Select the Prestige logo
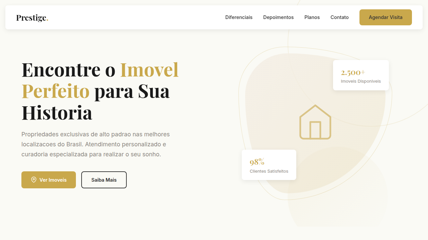 32,17
